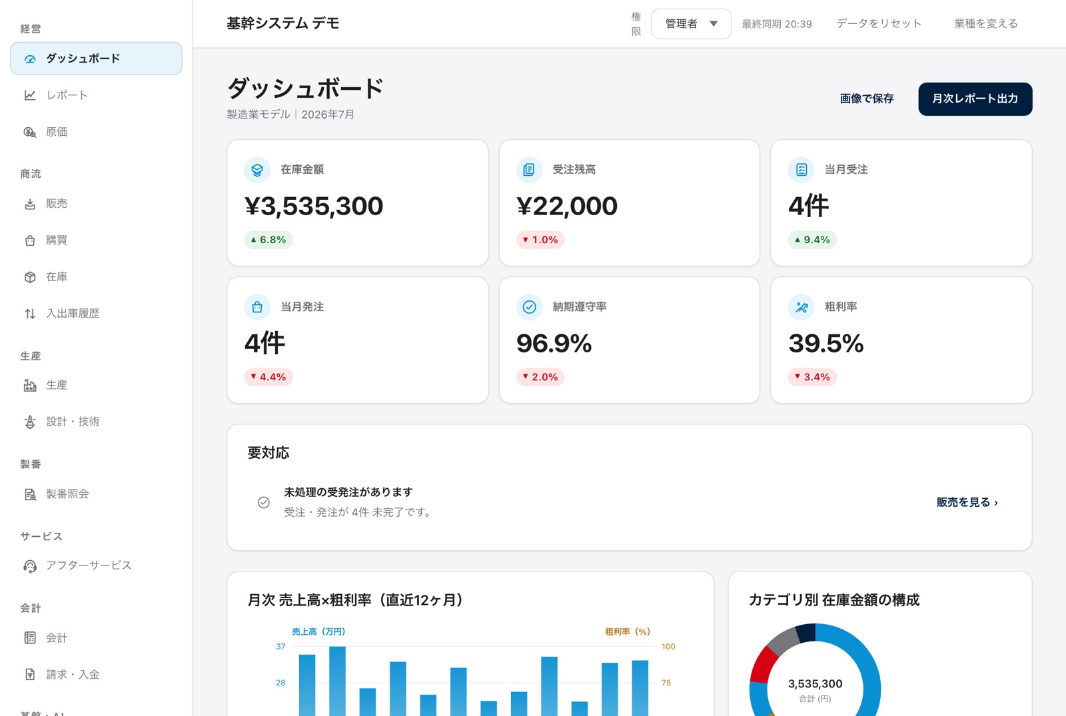
Task: Select 販売 in the sidebar
Action: pos(96,204)
